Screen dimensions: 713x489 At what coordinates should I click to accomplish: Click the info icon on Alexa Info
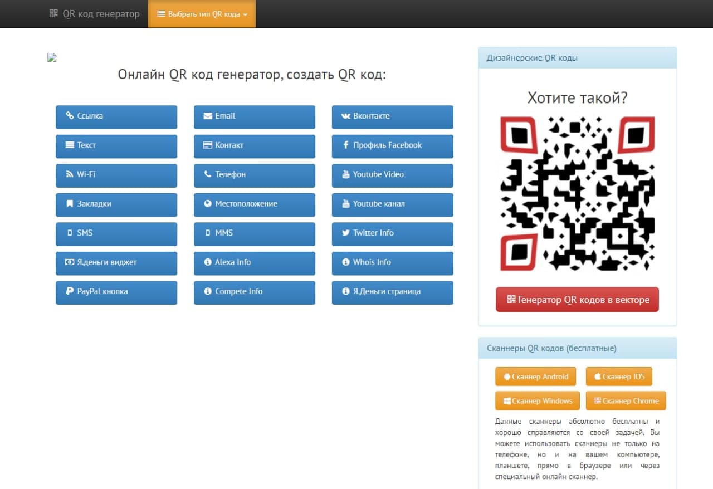208,262
